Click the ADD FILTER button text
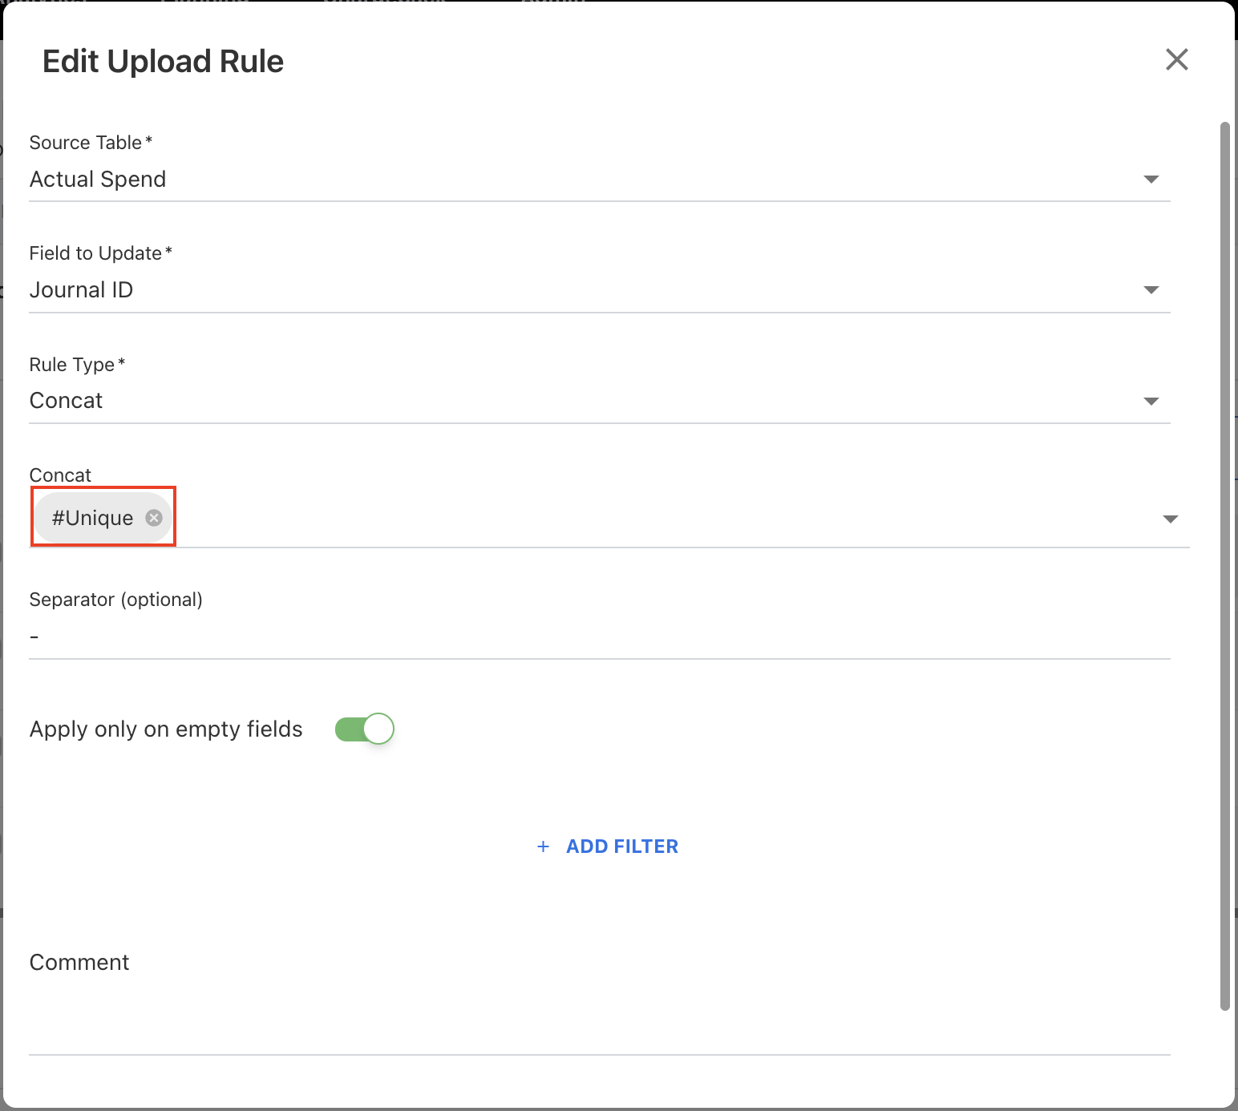The width and height of the screenshot is (1238, 1111). pos(621,846)
